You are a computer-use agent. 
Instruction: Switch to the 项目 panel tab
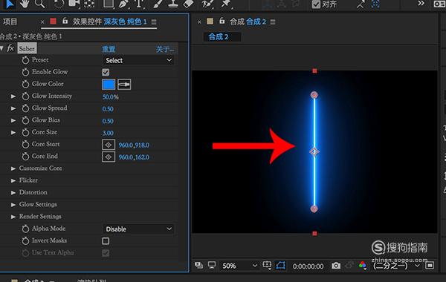click(x=10, y=22)
